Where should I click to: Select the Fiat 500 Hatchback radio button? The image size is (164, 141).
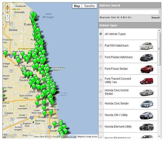pyautogui.click(x=101, y=45)
